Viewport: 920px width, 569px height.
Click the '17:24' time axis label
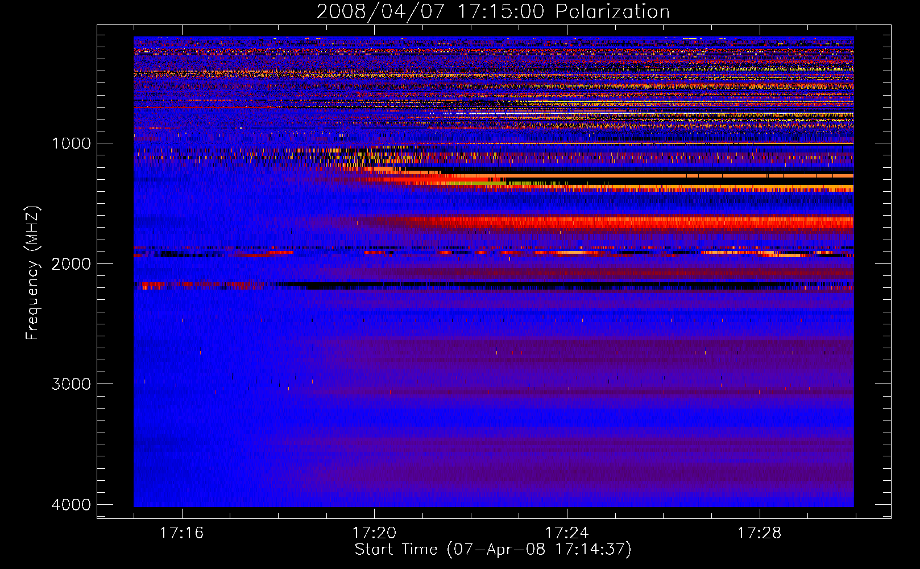567,533
